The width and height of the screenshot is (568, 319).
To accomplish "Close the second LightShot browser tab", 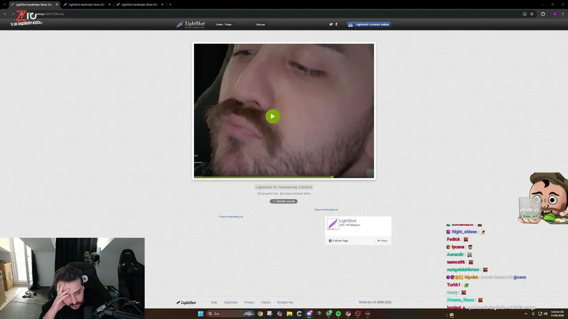I will tap(110, 4).
